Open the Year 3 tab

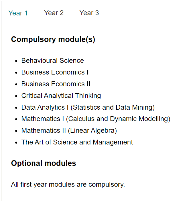(x=89, y=13)
